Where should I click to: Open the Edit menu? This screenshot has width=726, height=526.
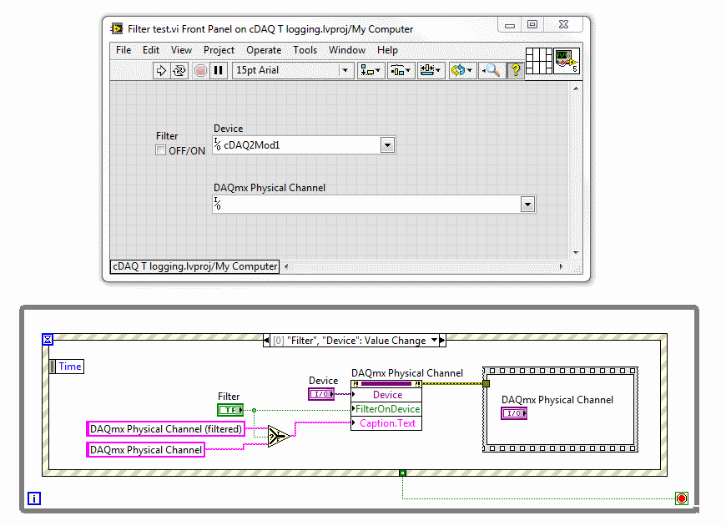point(151,50)
